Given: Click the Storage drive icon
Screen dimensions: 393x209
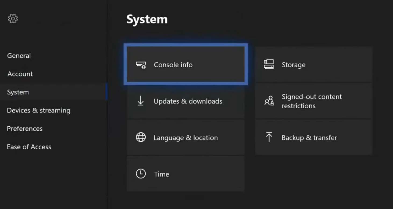Looking at the screenshot, I should (x=269, y=65).
